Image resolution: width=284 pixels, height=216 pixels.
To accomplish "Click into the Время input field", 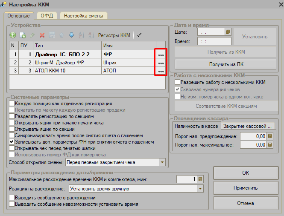I will pyautogui.click(x=214, y=41).
